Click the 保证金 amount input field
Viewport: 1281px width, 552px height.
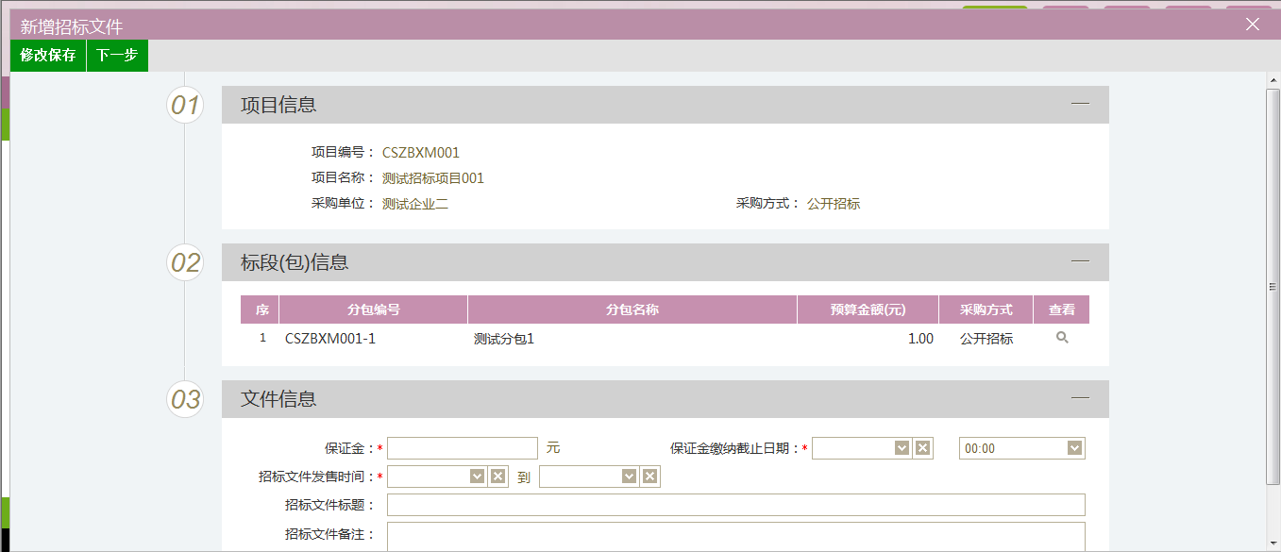pos(462,448)
